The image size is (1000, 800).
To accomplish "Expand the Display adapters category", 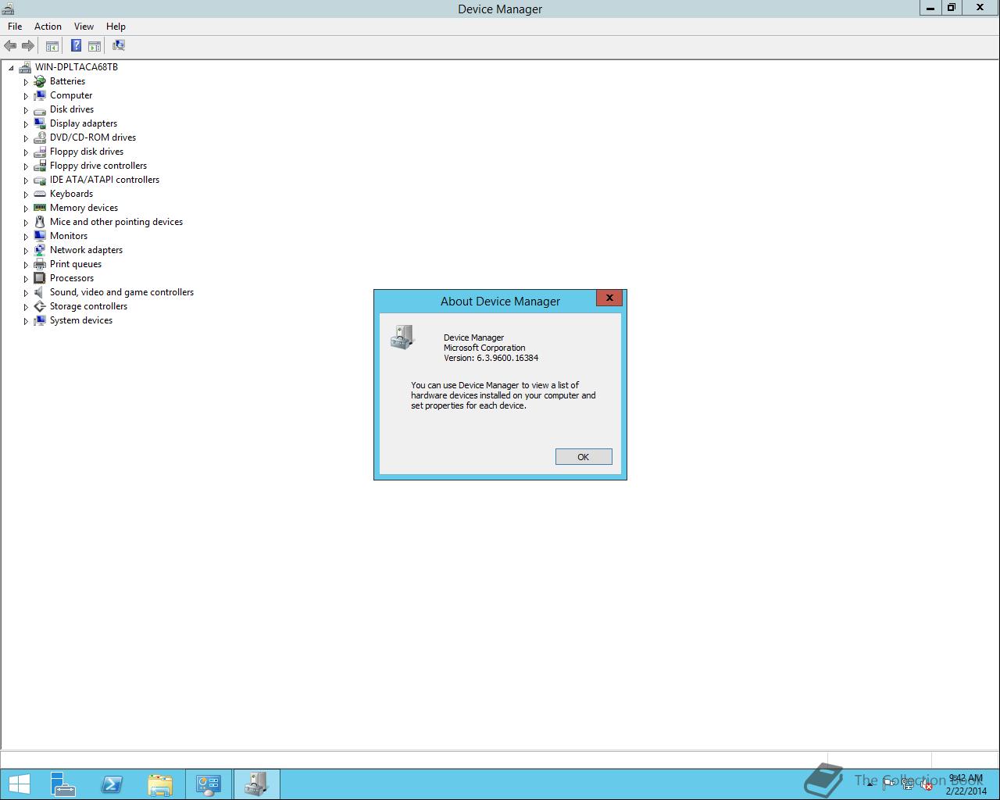I will [x=26, y=124].
